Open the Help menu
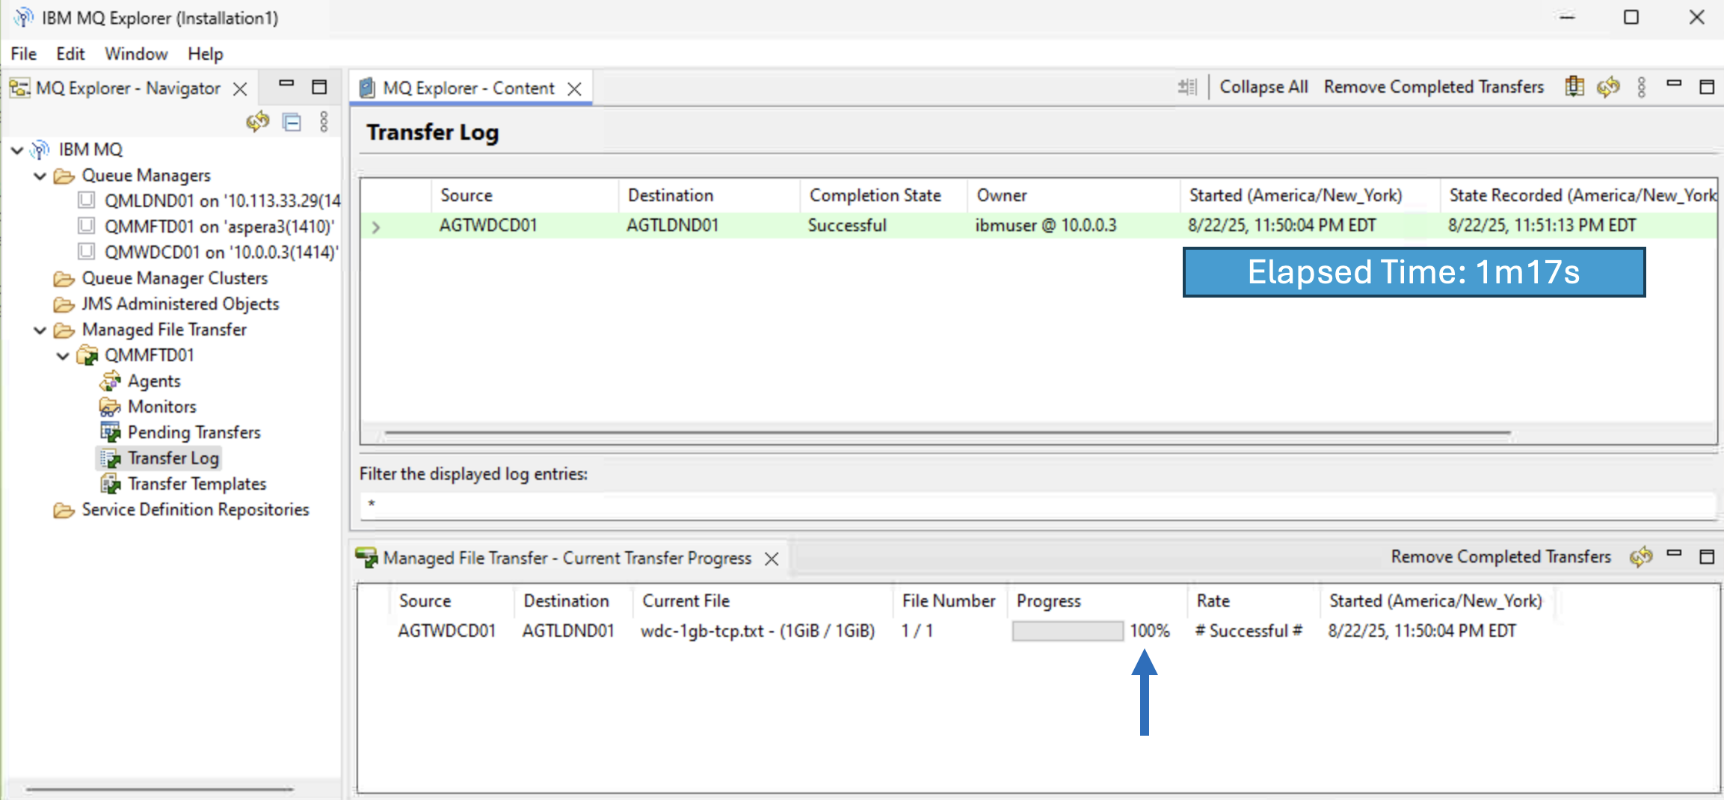This screenshot has width=1724, height=800. 206,54
